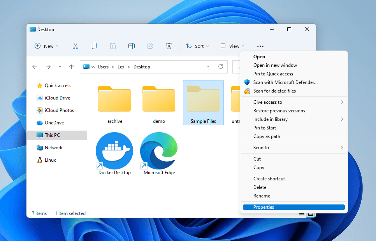
Task: Choose Properties in context menu
Action: (294, 207)
